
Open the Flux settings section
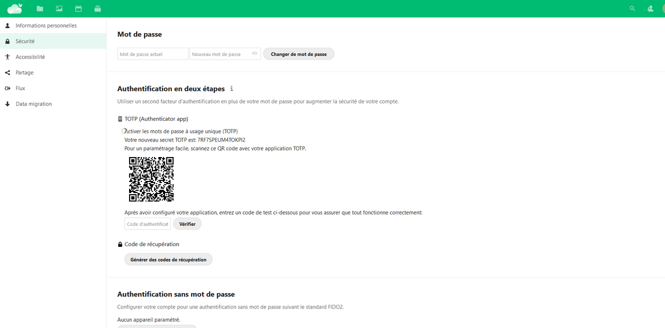(x=53, y=88)
